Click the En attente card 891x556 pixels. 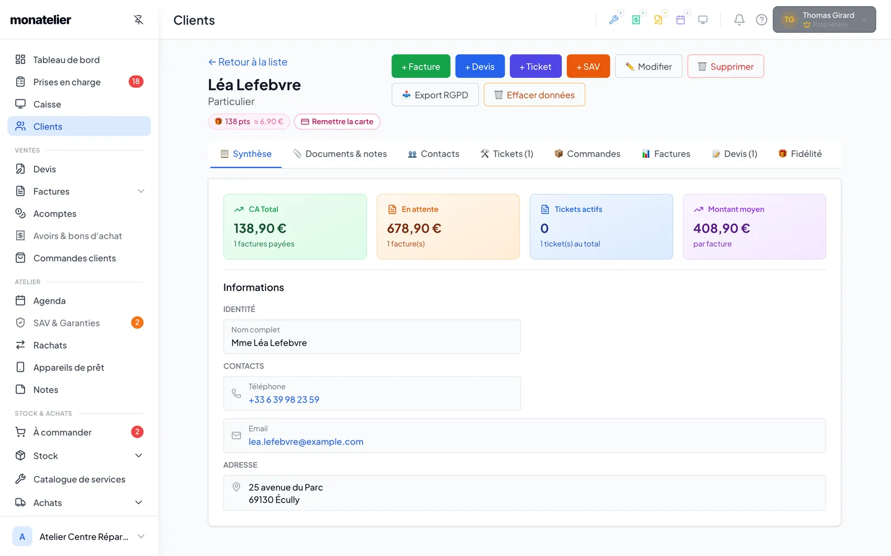pyautogui.click(x=448, y=227)
